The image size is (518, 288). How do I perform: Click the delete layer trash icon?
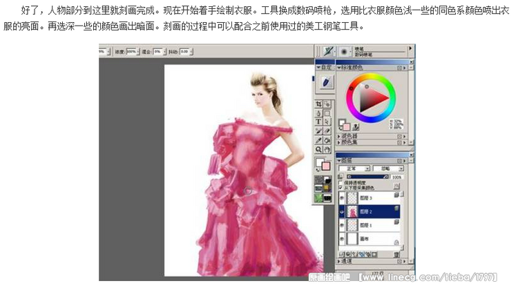tap(396, 254)
